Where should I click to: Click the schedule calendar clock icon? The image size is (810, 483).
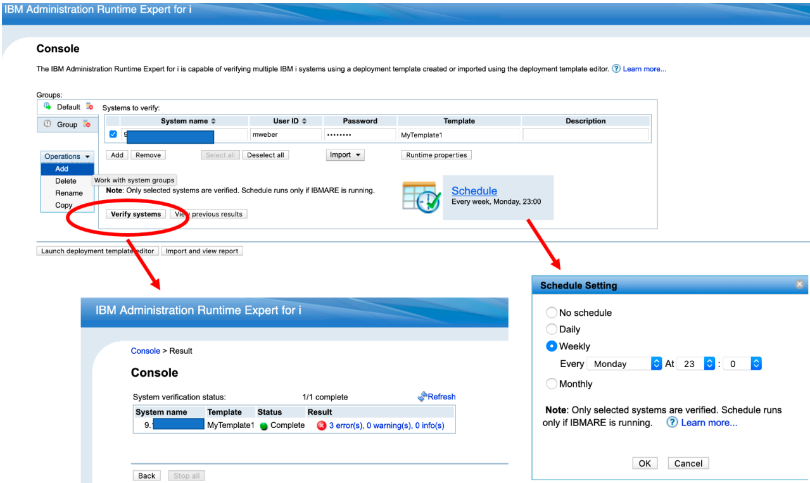pyautogui.click(x=421, y=197)
